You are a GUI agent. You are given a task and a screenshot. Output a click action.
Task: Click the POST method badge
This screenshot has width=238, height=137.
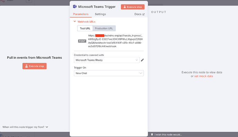82,41
